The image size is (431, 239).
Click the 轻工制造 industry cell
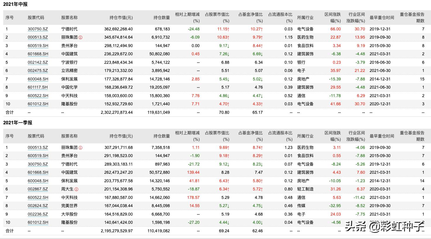(x=305, y=189)
